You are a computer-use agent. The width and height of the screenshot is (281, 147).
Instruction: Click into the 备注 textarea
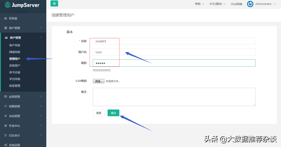click(x=174, y=97)
